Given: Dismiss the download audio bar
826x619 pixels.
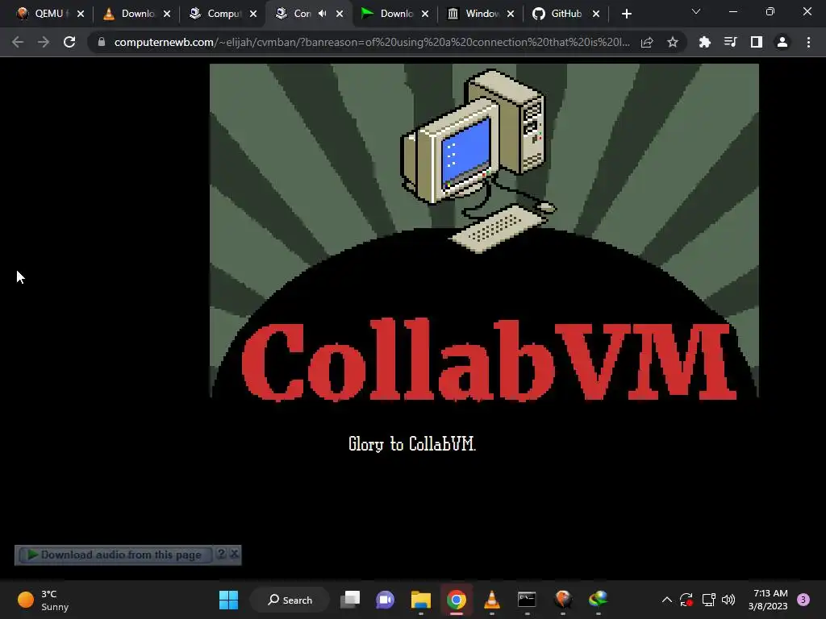Looking at the screenshot, I should pyautogui.click(x=235, y=554).
